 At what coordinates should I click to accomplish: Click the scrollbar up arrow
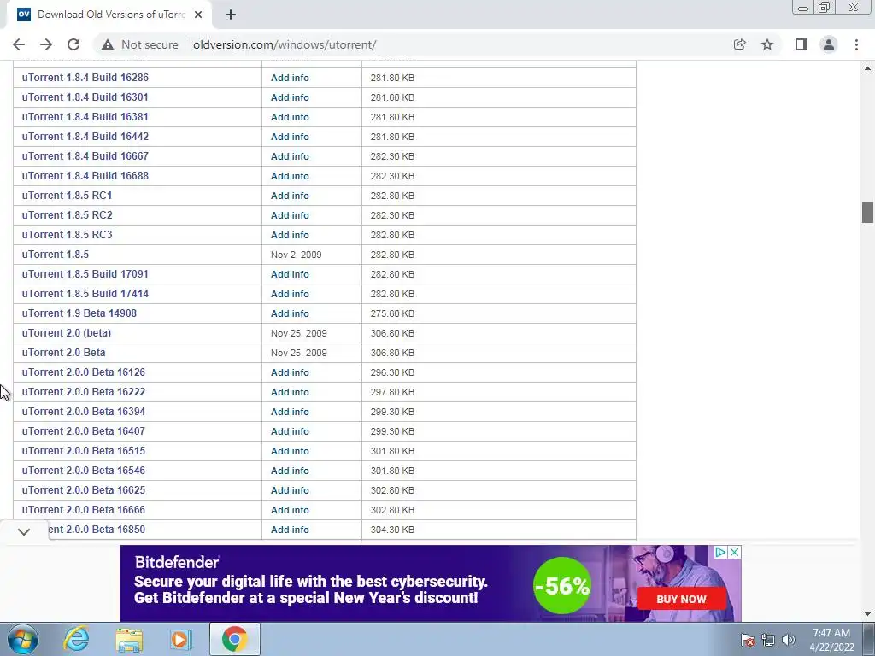tap(867, 68)
